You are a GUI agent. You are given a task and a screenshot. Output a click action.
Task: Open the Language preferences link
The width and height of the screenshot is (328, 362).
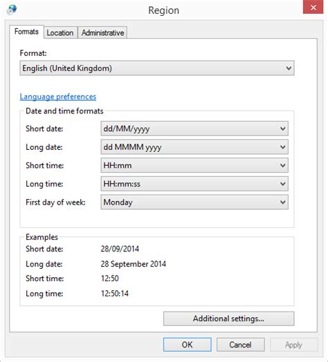tap(58, 97)
